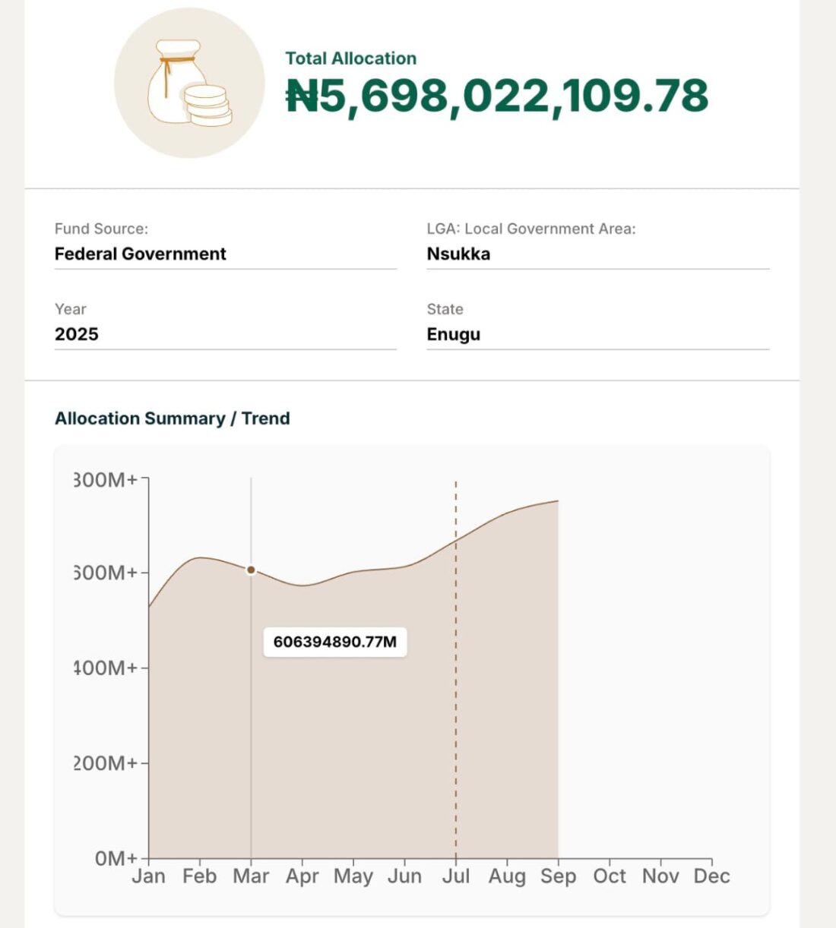Select Jun on the chart axis

(x=404, y=876)
